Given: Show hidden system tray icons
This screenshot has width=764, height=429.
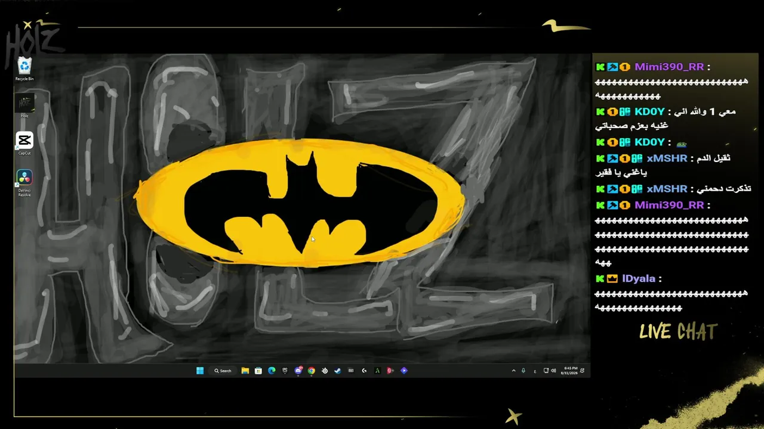Looking at the screenshot, I should click(513, 371).
